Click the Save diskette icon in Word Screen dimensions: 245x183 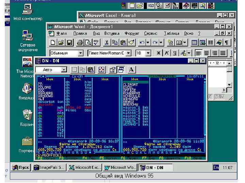[x=69, y=42]
